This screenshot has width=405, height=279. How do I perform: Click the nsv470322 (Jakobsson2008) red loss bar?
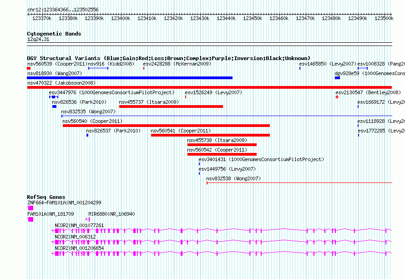(x=209, y=87)
